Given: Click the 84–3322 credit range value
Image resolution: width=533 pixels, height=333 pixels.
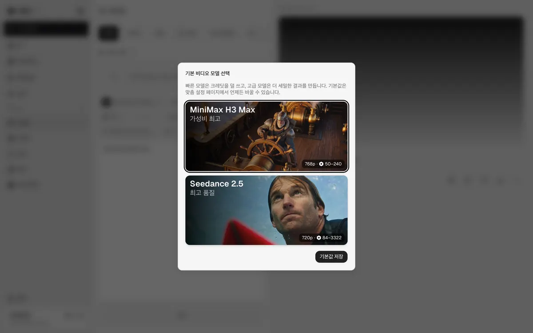Looking at the screenshot, I should [x=332, y=238].
